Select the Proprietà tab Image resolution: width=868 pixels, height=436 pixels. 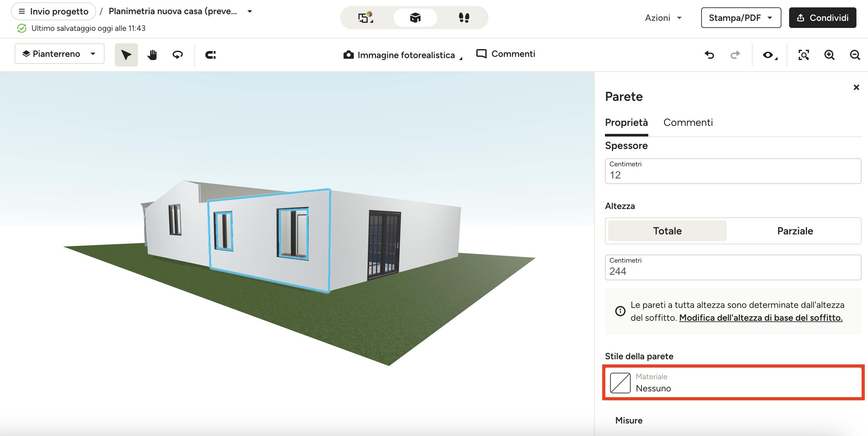[x=626, y=122]
